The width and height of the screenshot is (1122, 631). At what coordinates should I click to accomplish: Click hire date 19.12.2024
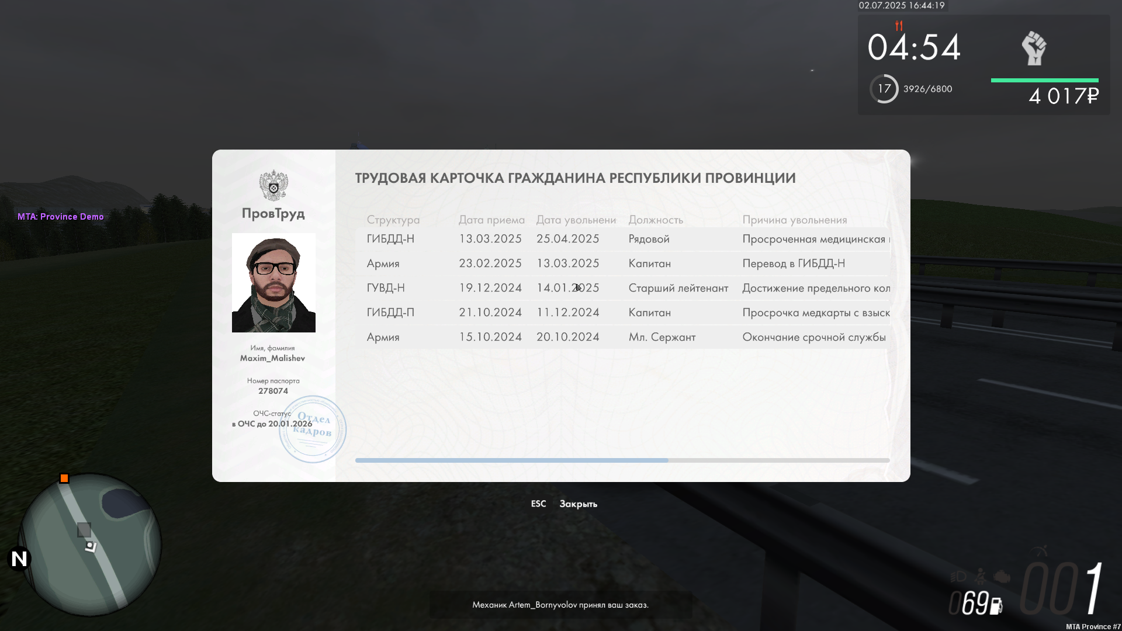[490, 288]
